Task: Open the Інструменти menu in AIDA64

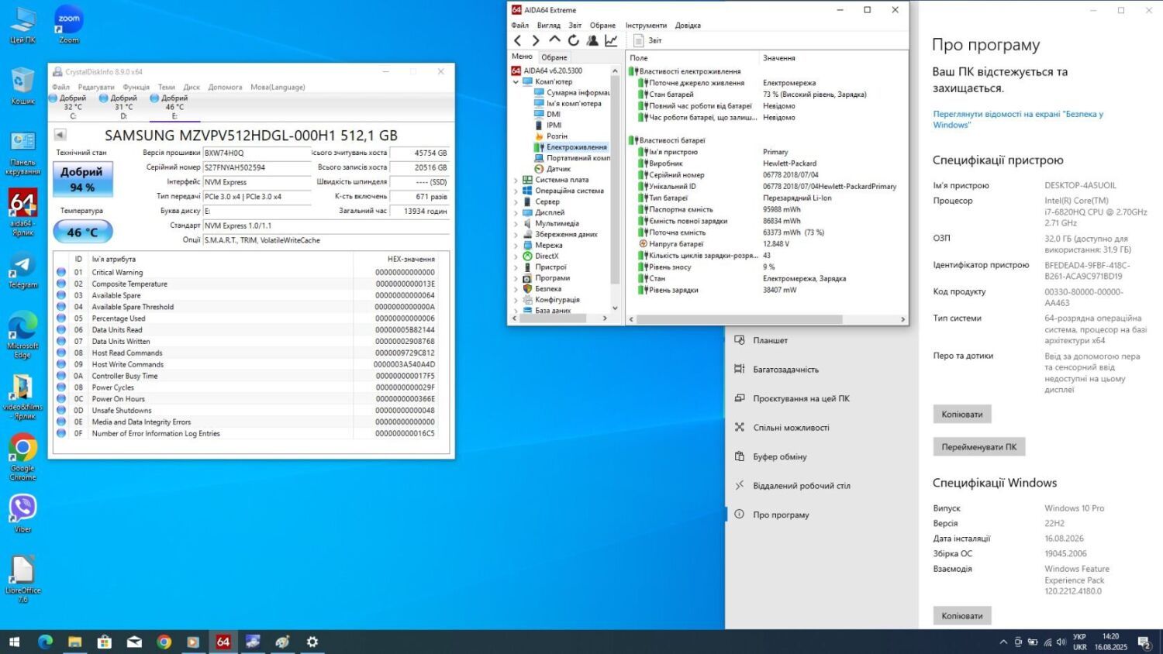Action: click(x=645, y=26)
